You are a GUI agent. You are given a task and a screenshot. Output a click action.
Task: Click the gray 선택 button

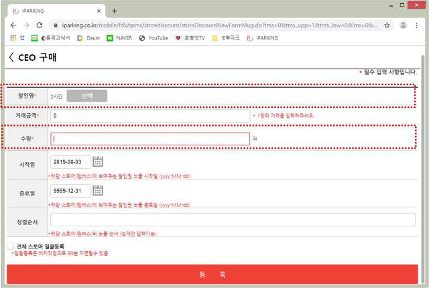87,96
